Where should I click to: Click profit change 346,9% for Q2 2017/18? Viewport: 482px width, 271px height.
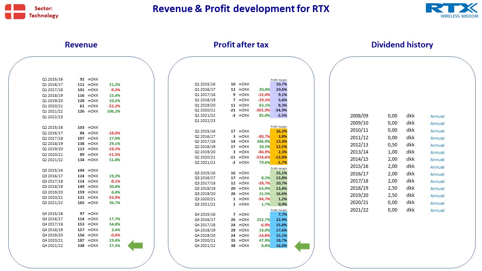(x=263, y=142)
